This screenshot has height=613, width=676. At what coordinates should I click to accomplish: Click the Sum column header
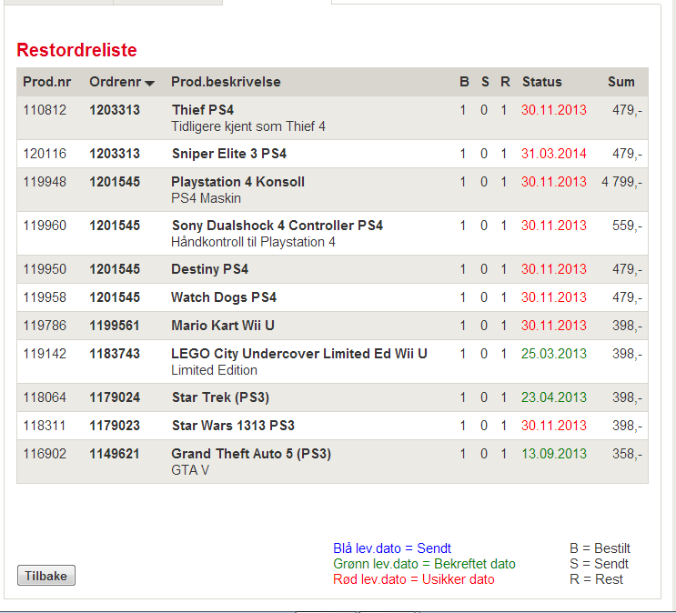[x=621, y=82]
